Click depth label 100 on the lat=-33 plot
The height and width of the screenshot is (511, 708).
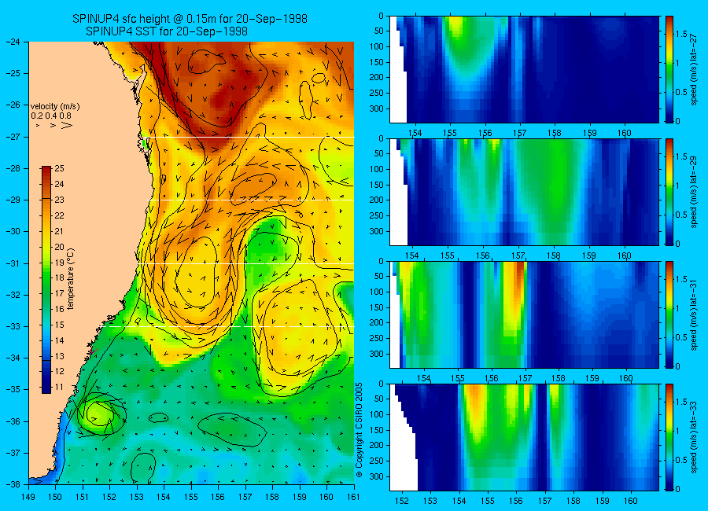coord(377,414)
